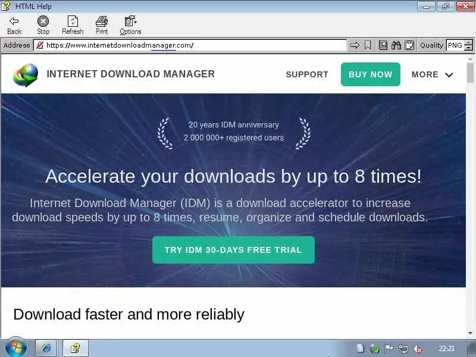Click the Back toolbar button
The image size is (476, 357).
point(14,25)
